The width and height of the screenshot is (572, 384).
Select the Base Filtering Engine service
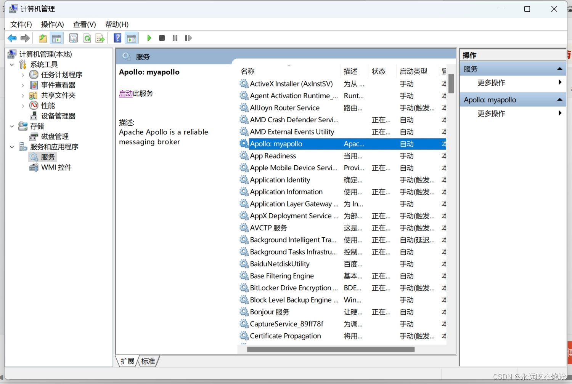pos(282,275)
